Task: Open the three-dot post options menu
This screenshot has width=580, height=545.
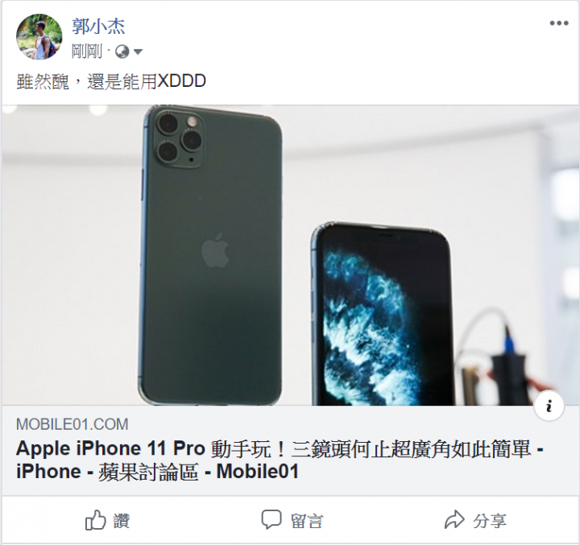Action: 558,23
